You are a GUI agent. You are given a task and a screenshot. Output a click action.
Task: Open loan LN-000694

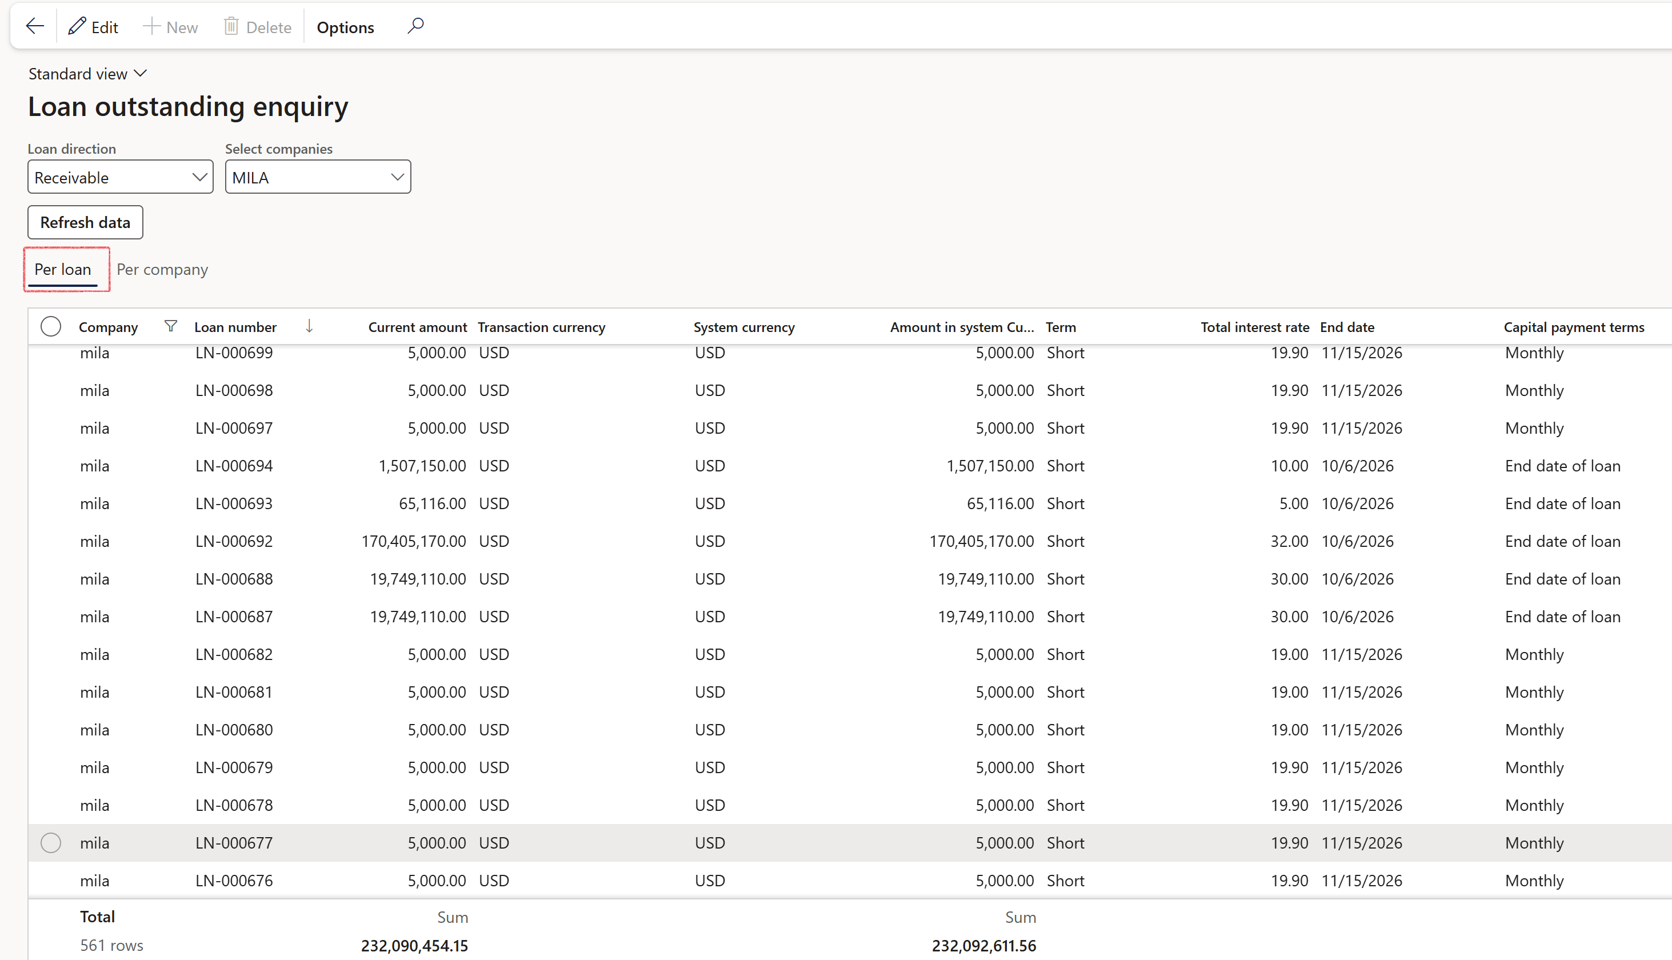click(234, 466)
